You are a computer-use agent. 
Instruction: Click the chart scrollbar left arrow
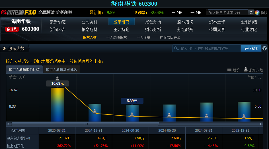pos(9,124)
